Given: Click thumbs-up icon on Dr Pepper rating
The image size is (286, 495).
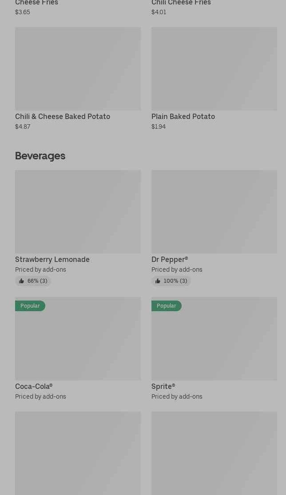Looking at the screenshot, I should pos(158,281).
